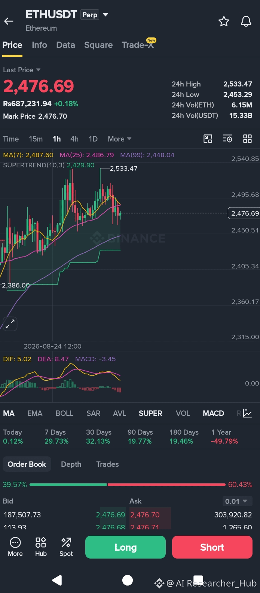This screenshot has width=260, height=593.
Task: Tap current price tag 2,476.69 on chart axis
Action: click(x=244, y=213)
